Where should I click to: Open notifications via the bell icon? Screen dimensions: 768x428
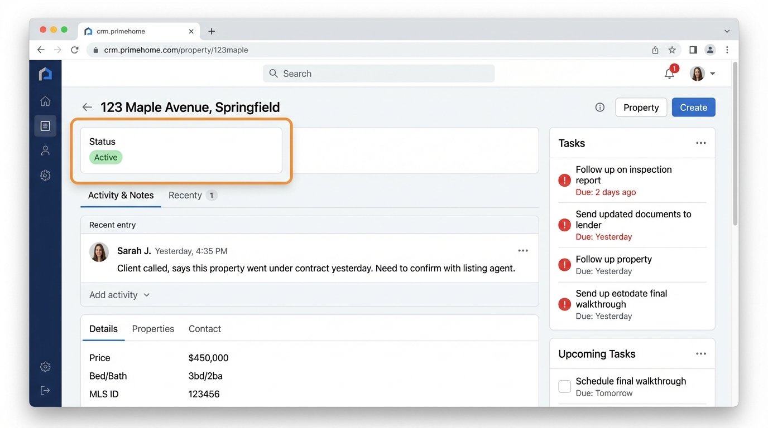669,73
